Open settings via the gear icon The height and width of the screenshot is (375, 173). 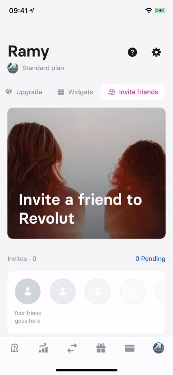156,52
